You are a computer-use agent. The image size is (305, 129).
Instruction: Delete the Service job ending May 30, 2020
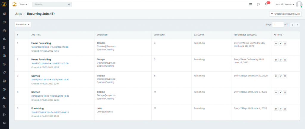point(285,76)
